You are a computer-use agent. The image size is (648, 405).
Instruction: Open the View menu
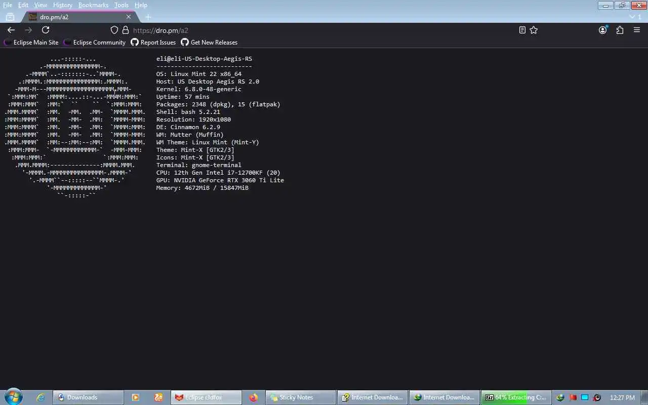pos(40,5)
